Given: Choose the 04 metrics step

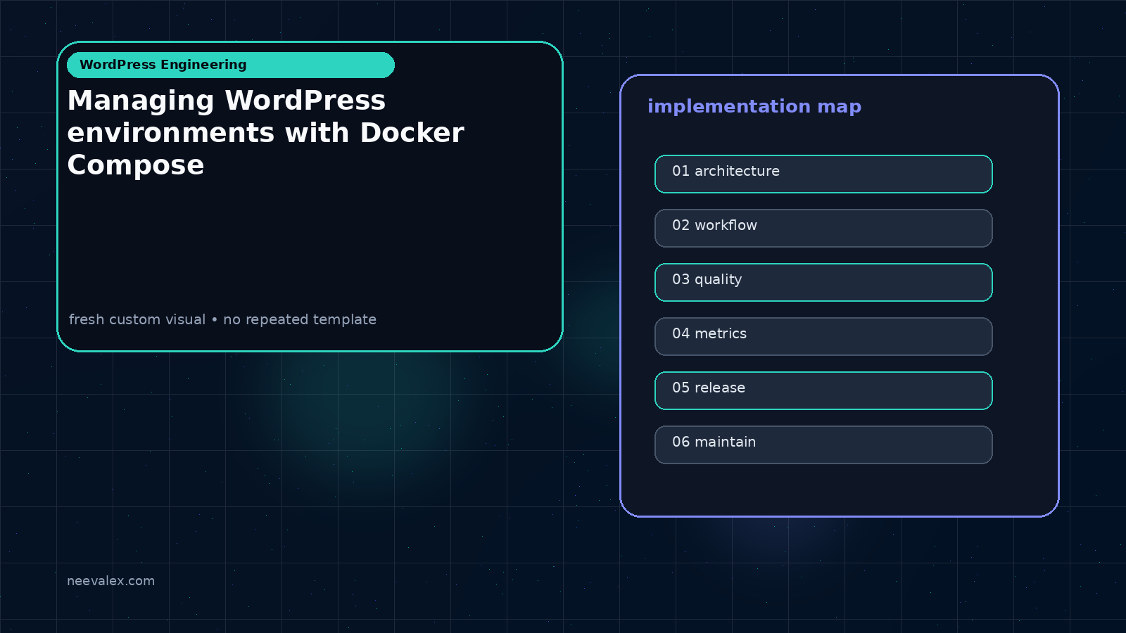Looking at the screenshot, I should pos(823,336).
